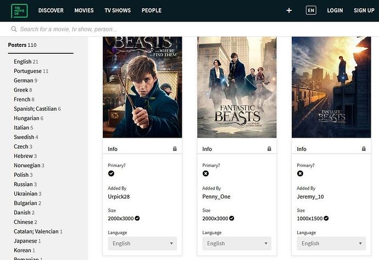
Task: Filter posters by Korean
Action: click(x=24, y=250)
